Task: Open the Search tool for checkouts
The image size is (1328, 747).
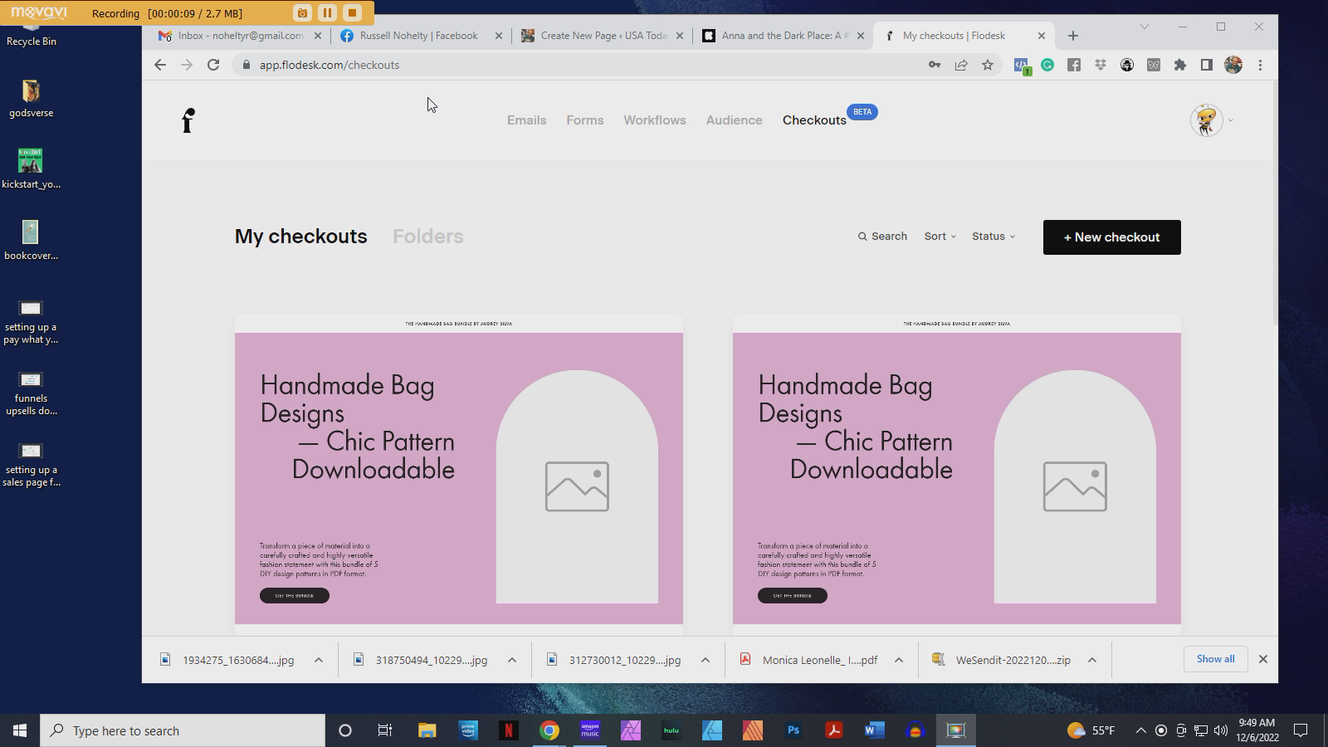Action: (x=881, y=236)
